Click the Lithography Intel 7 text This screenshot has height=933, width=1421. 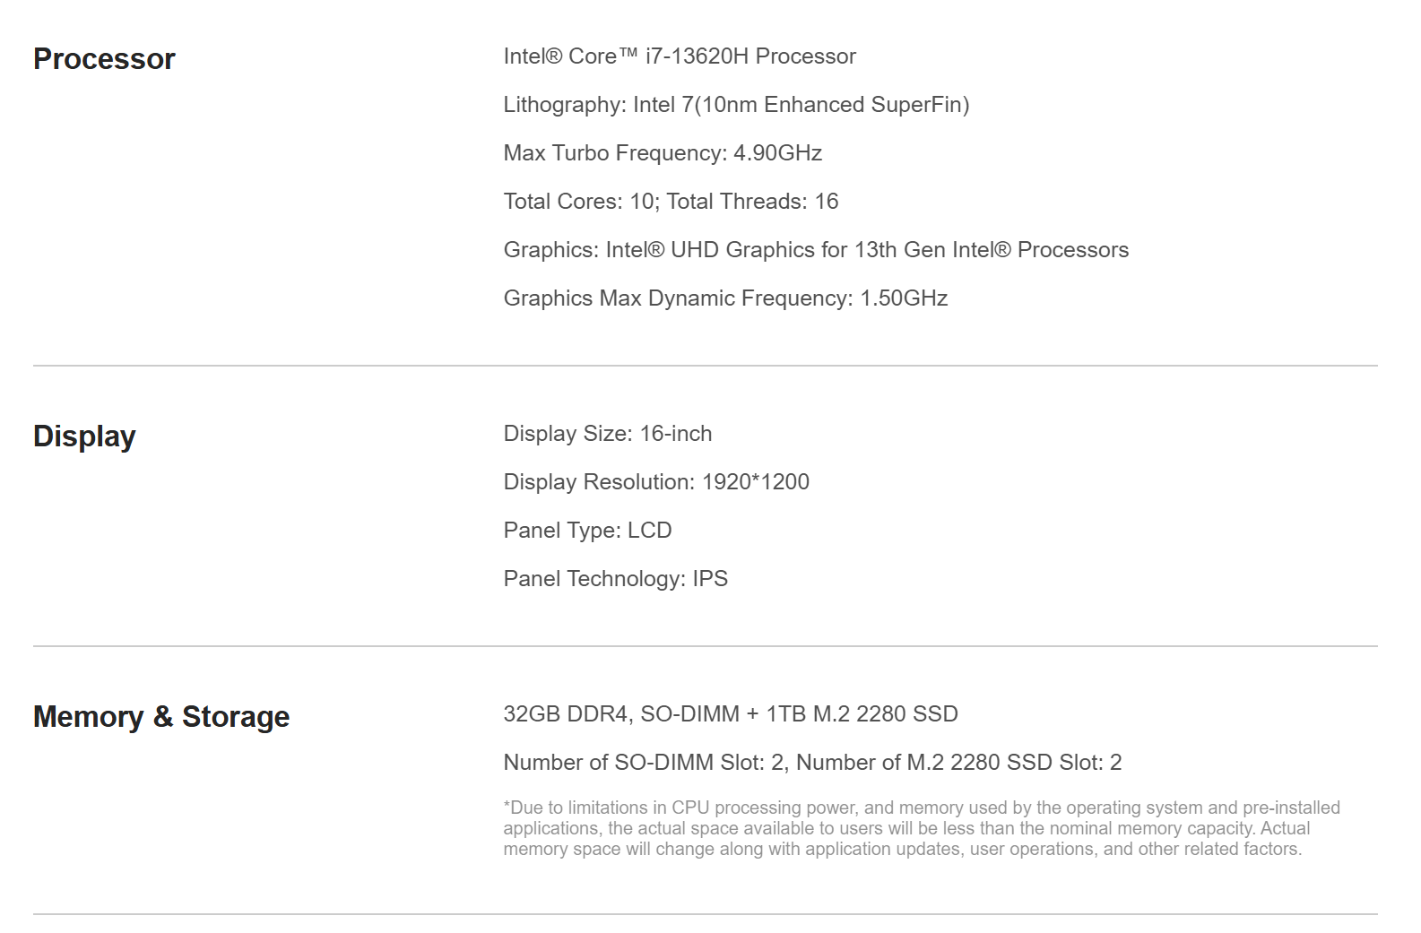click(x=736, y=105)
